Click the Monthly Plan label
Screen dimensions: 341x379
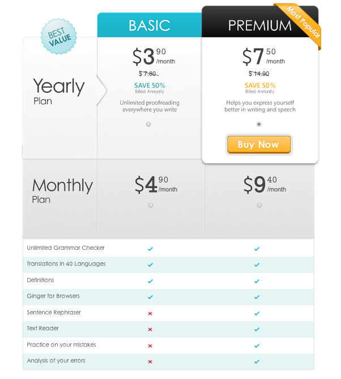pos(62,190)
